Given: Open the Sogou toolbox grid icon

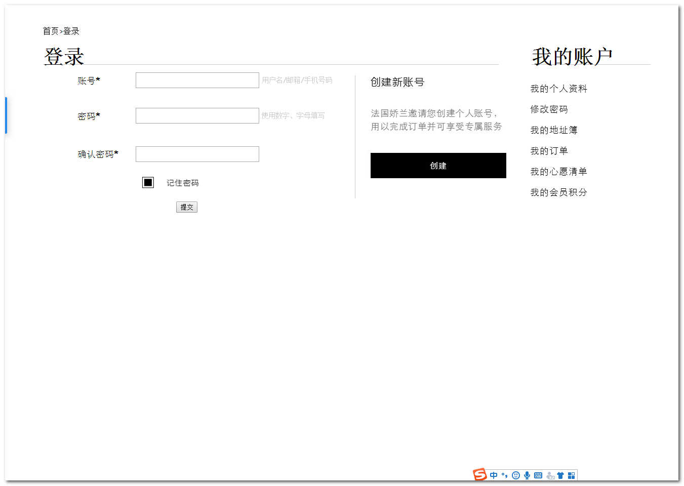Looking at the screenshot, I should point(571,475).
